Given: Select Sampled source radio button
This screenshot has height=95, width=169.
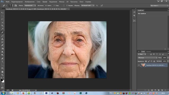Looking at the screenshot, I should point(46,6).
